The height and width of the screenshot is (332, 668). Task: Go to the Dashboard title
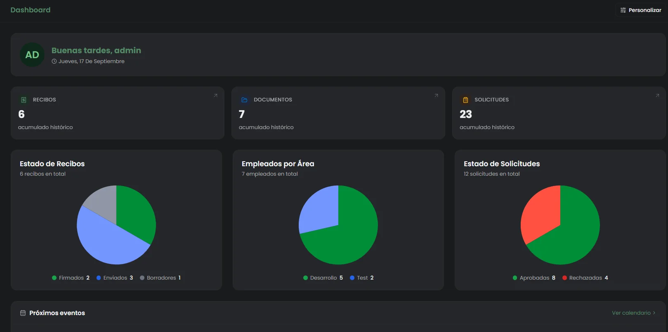pyautogui.click(x=31, y=10)
